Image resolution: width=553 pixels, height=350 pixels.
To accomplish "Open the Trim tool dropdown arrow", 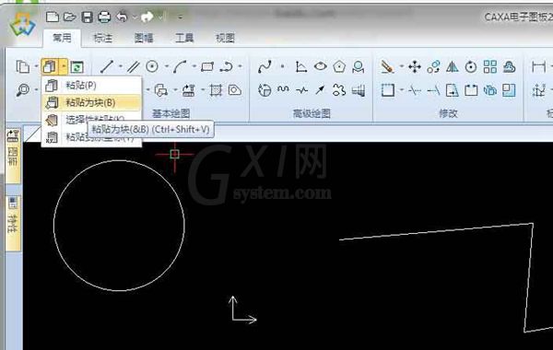I will click(401, 90).
